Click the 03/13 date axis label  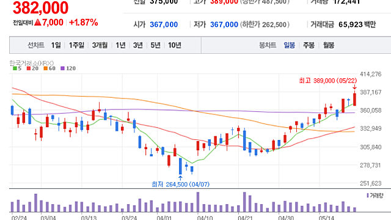[89, 218]
